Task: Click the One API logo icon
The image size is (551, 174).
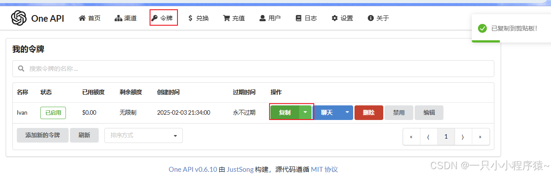Action: click(19, 18)
